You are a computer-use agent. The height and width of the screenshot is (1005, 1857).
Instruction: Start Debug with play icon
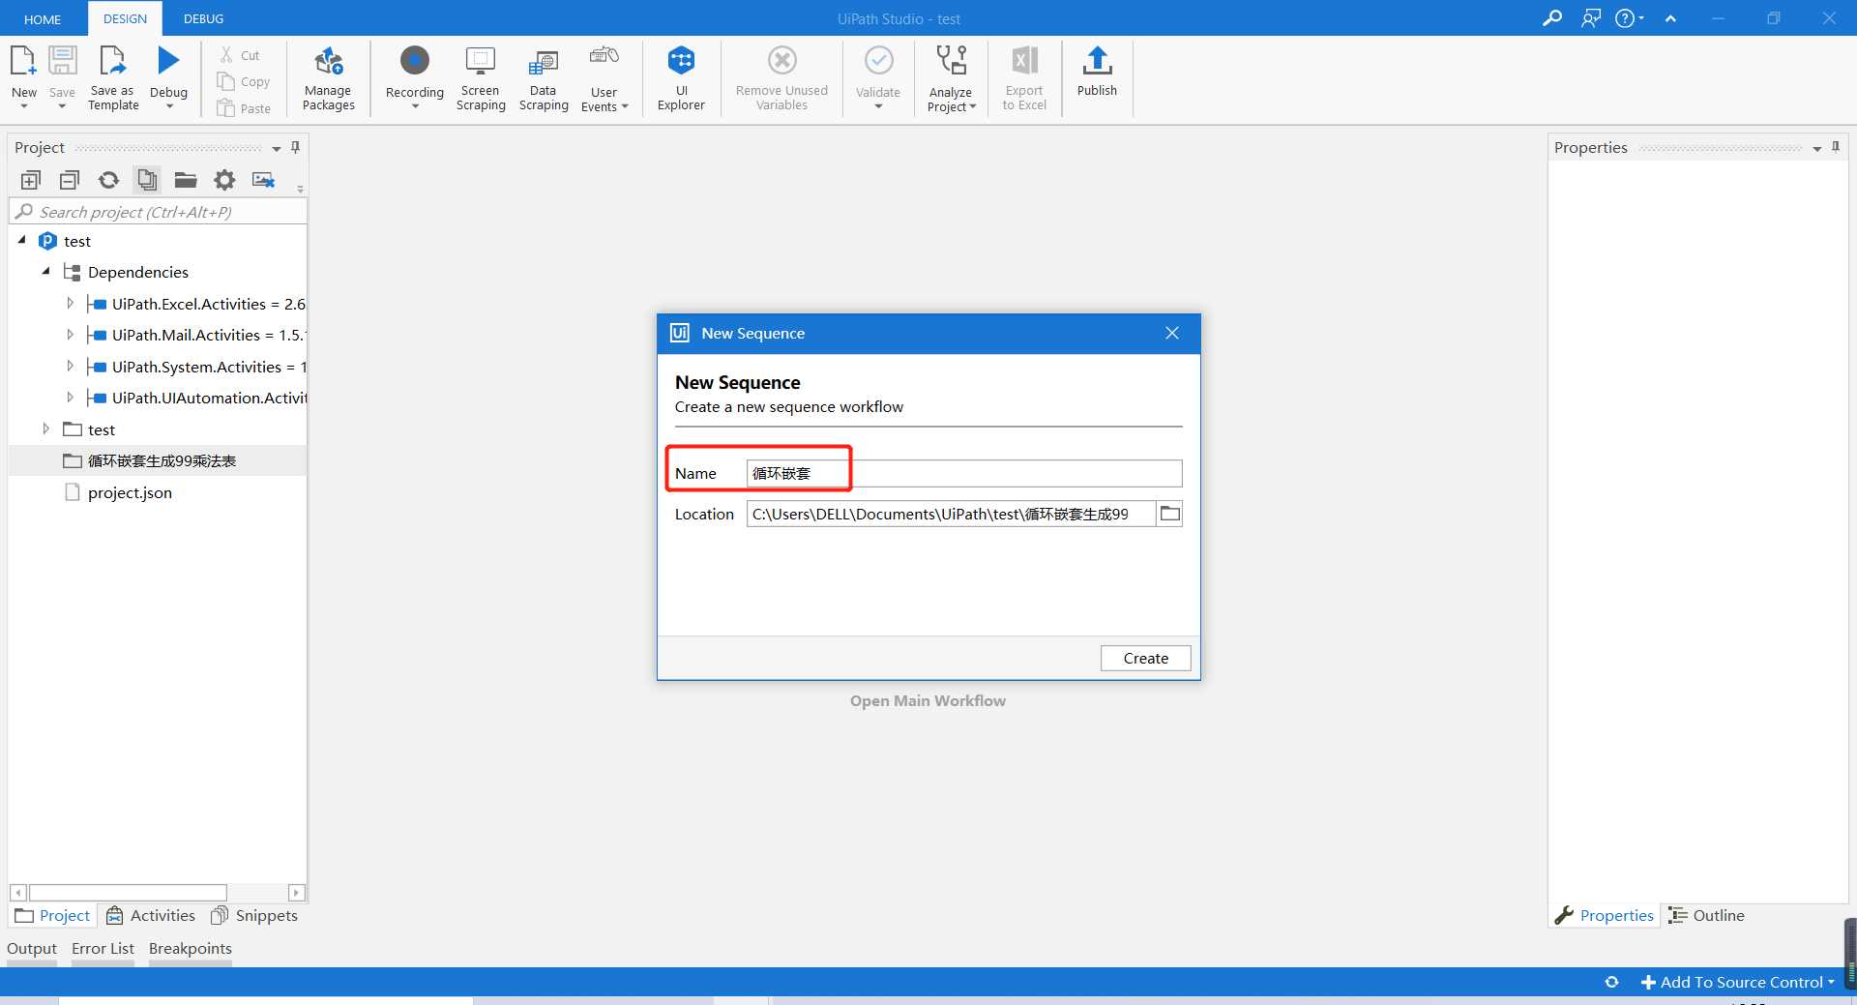tap(168, 61)
